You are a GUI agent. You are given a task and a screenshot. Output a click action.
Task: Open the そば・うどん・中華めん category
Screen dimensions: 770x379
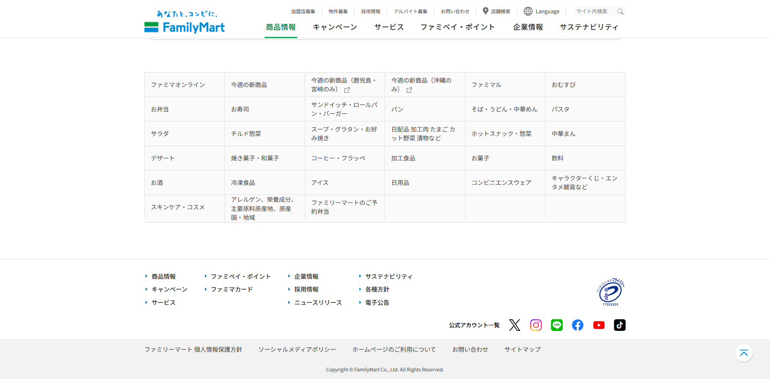505,109
